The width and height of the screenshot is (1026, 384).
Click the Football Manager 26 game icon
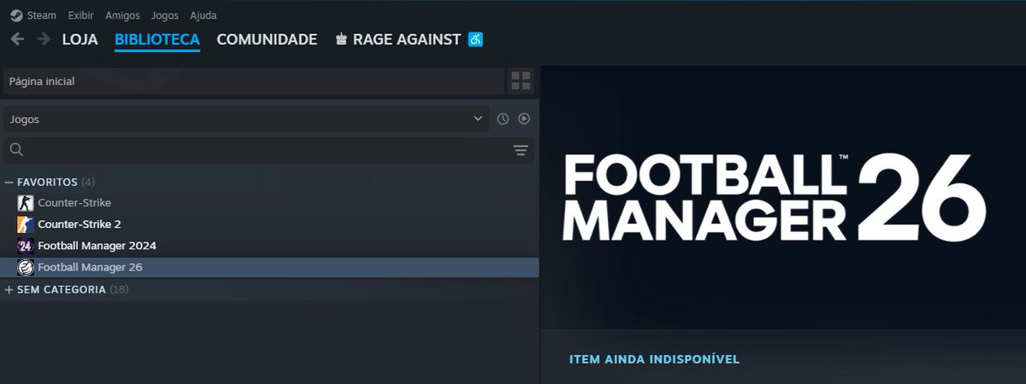tap(26, 267)
